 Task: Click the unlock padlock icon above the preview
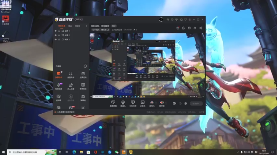point(184,28)
